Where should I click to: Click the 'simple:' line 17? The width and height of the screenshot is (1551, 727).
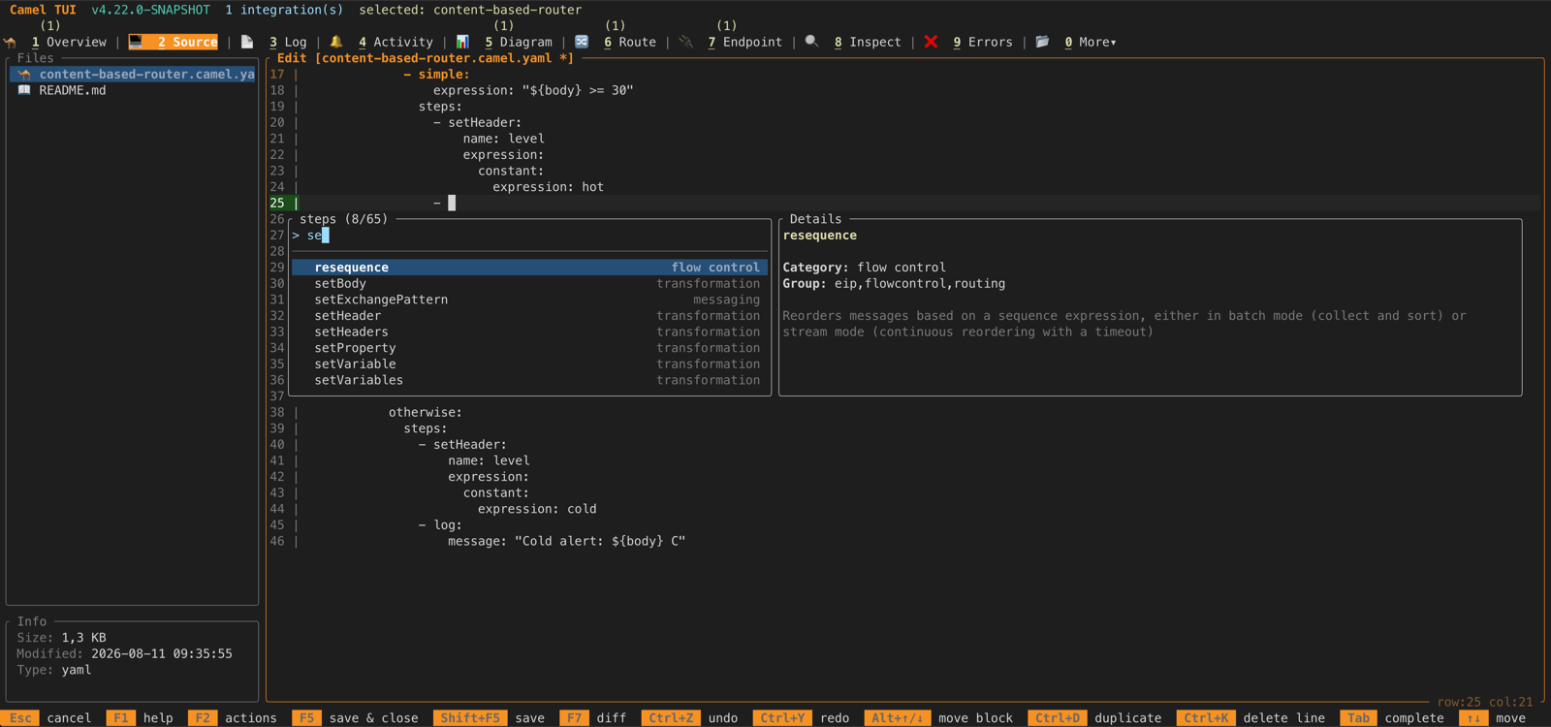[436, 74]
